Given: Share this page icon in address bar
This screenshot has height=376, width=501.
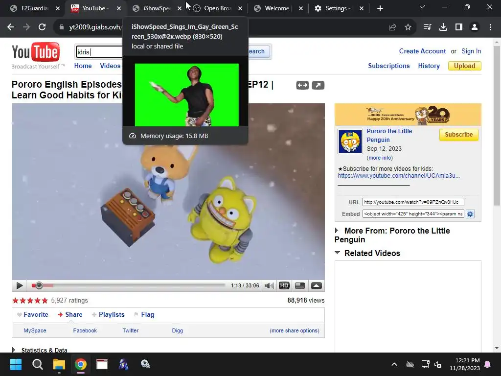Looking at the screenshot, I should 392,27.
